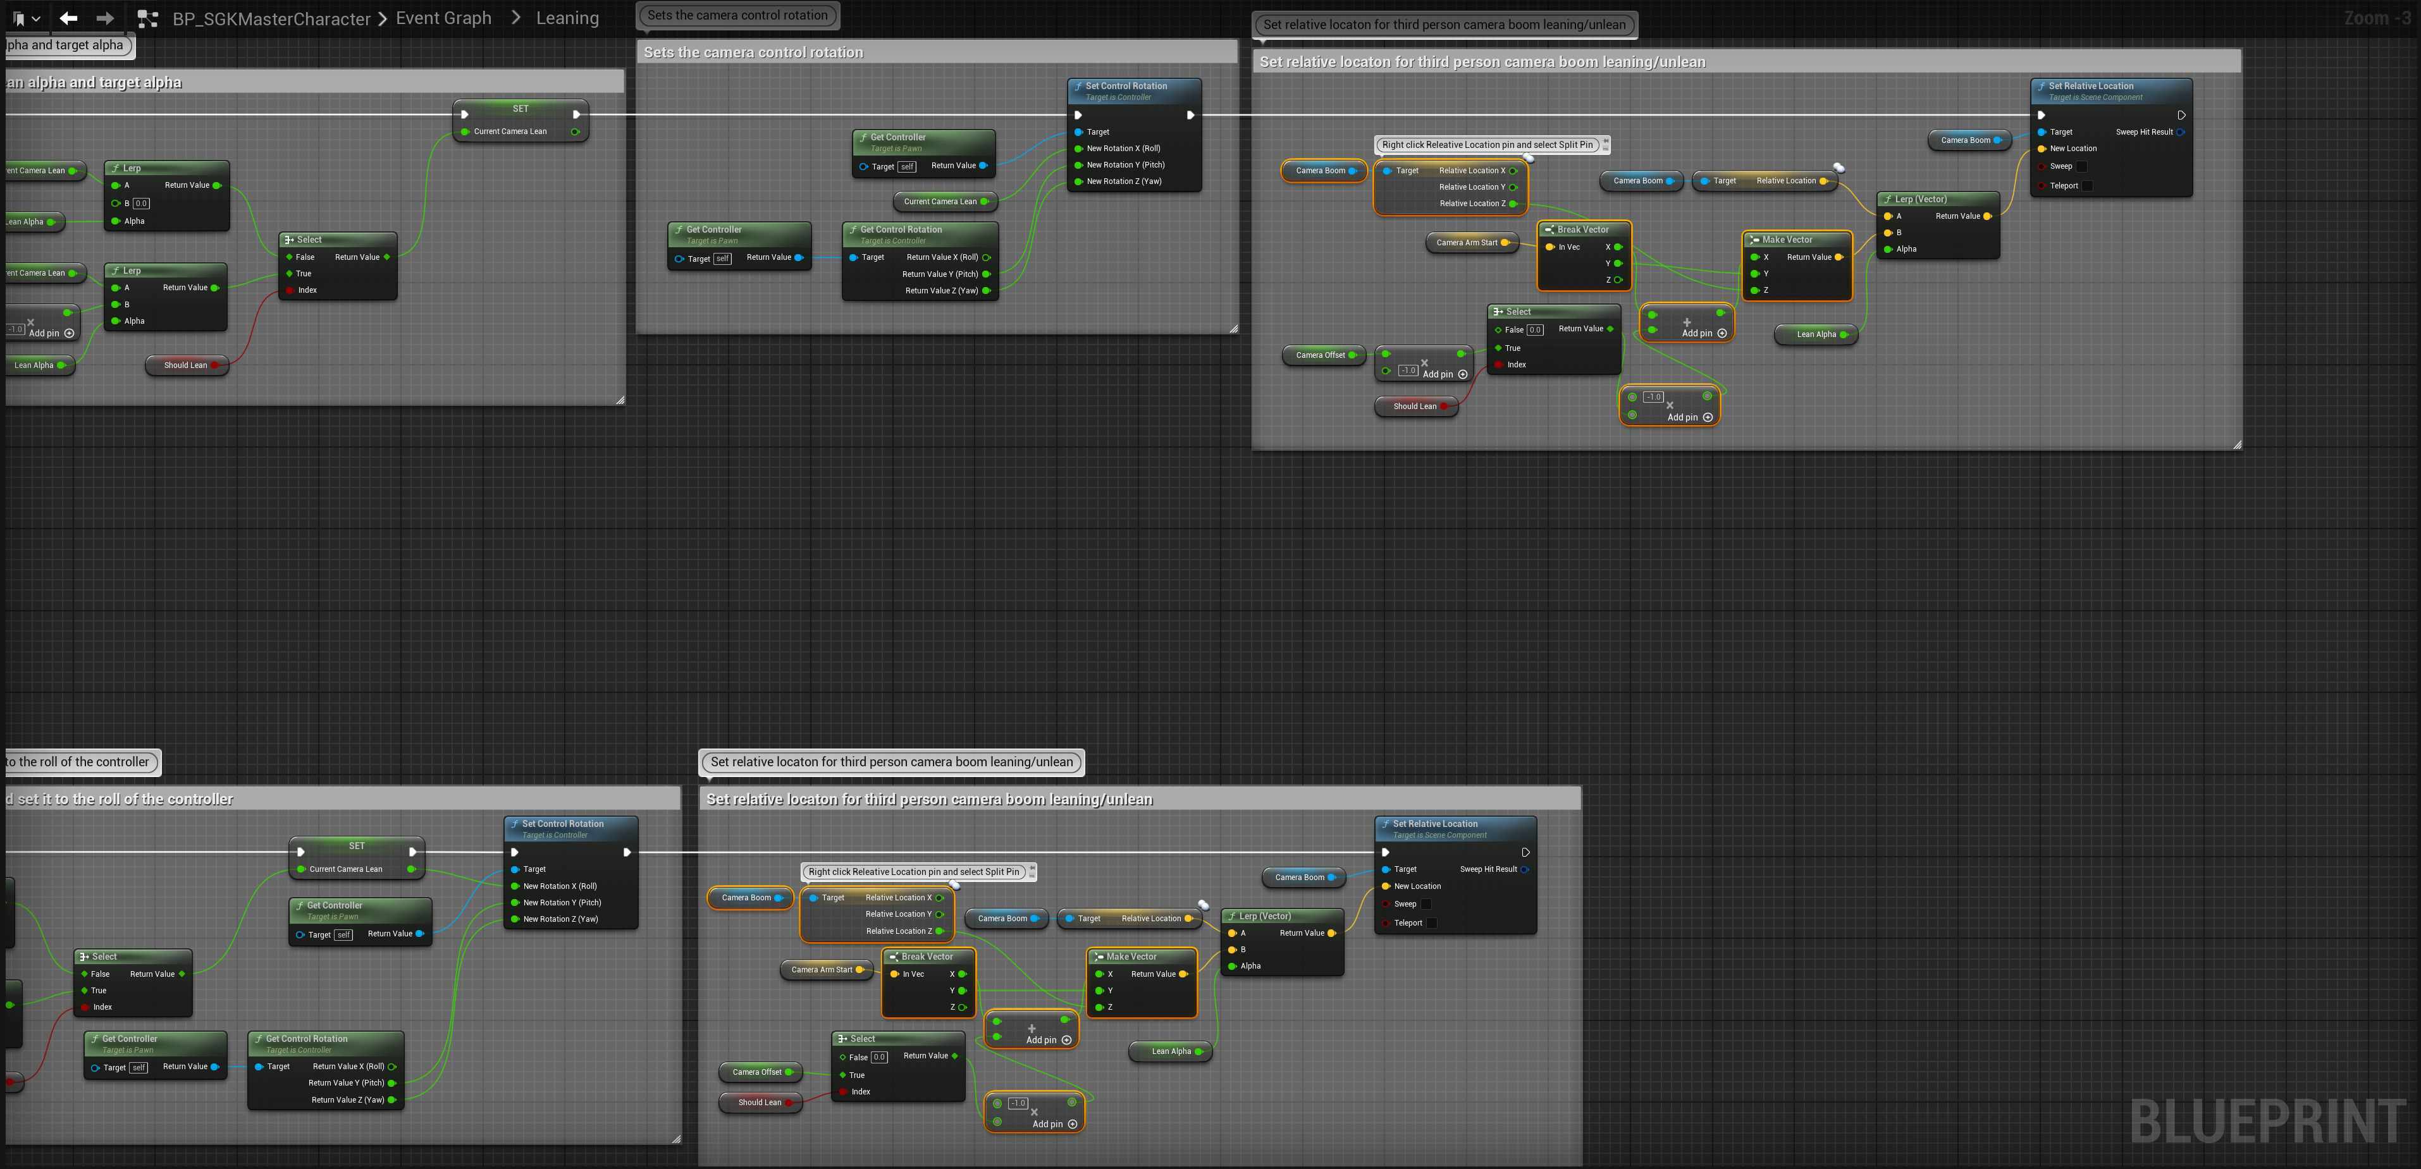
Task: Toggle comment bubble icon on upper Relative Location X node
Action: coord(1529,158)
